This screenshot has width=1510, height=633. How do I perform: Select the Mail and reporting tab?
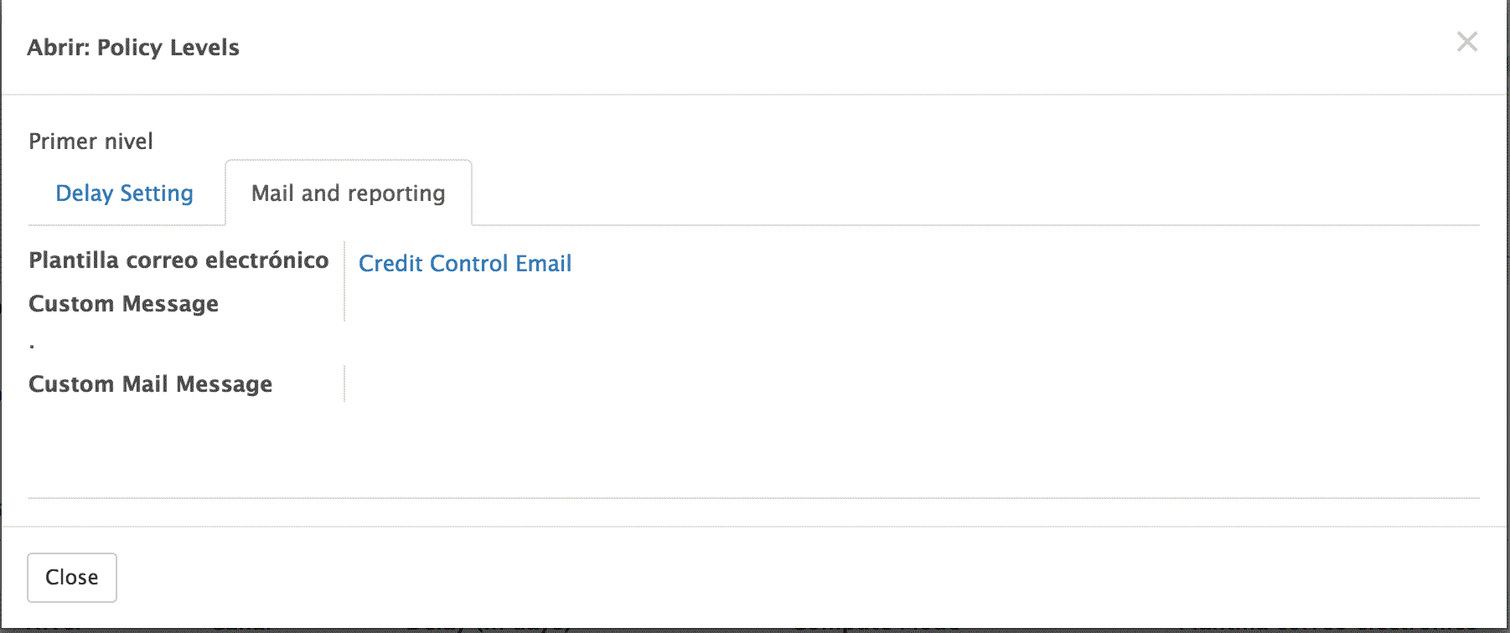pyautogui.click(x=348, y=193)
